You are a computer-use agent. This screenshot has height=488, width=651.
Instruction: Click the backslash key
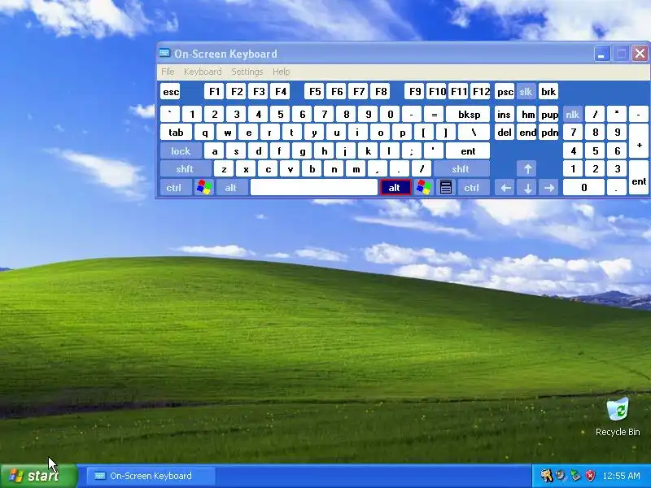coord(474,133)
